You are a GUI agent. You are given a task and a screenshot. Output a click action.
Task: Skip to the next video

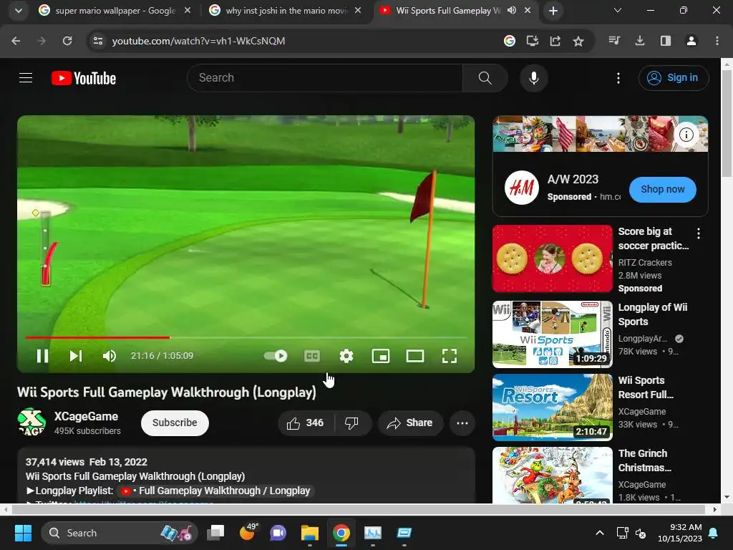click(76, 356)
